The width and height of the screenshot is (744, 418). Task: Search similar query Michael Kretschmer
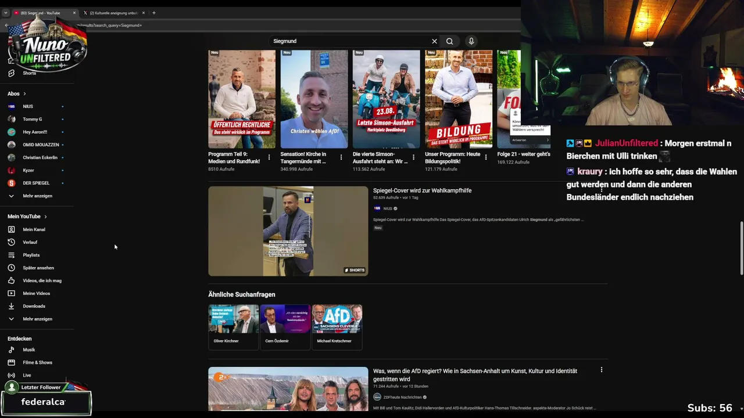coord(337,327)
